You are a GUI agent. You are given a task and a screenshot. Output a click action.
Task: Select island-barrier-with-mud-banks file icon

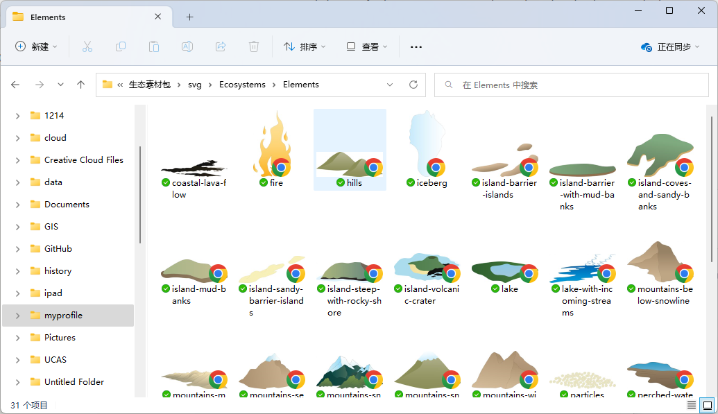[x=582, y=169]
